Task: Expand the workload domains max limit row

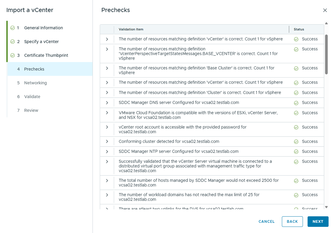Action: [x=107, y=195]
